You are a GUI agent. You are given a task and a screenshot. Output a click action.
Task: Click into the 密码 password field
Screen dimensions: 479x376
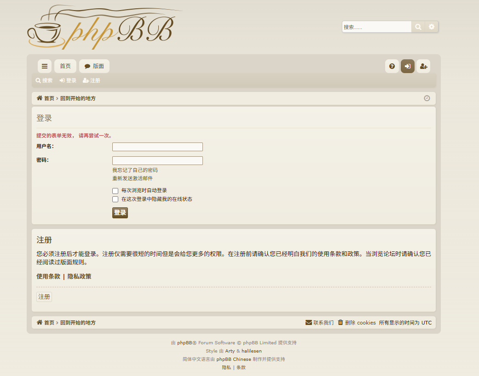157,161
